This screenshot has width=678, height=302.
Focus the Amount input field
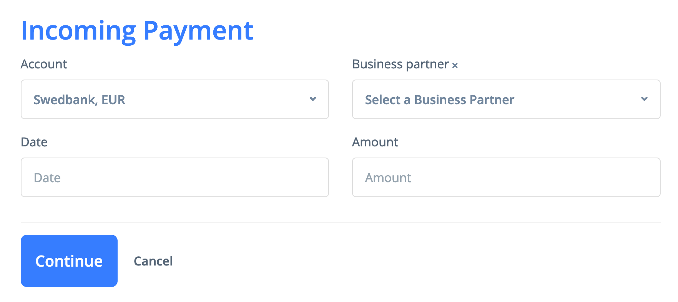point(506,178)
